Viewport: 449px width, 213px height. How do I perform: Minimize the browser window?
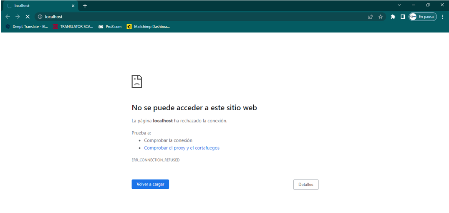pos(414,5)
